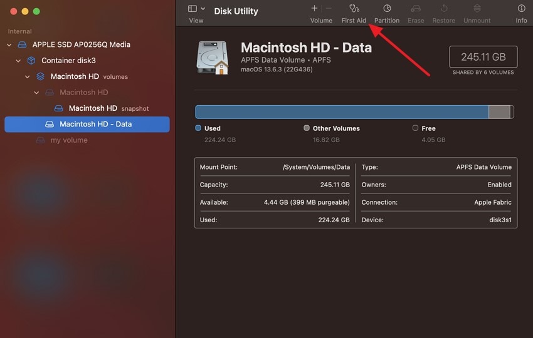Viewport: 533px width, 338px height.
Task: Remove volume with the minus icon
Action: pos(329,8)
